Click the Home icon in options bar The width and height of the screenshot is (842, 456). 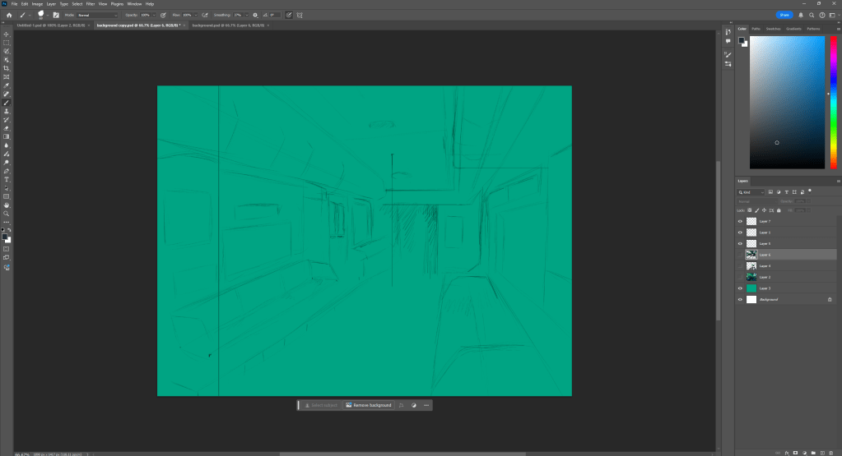[9, 15]
